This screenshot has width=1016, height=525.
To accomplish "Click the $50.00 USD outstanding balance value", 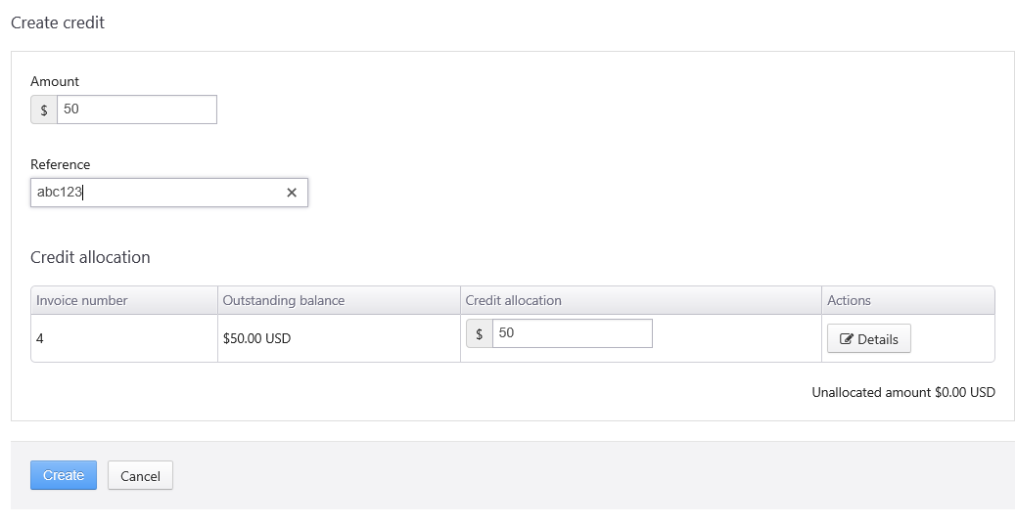I will 256,338.
